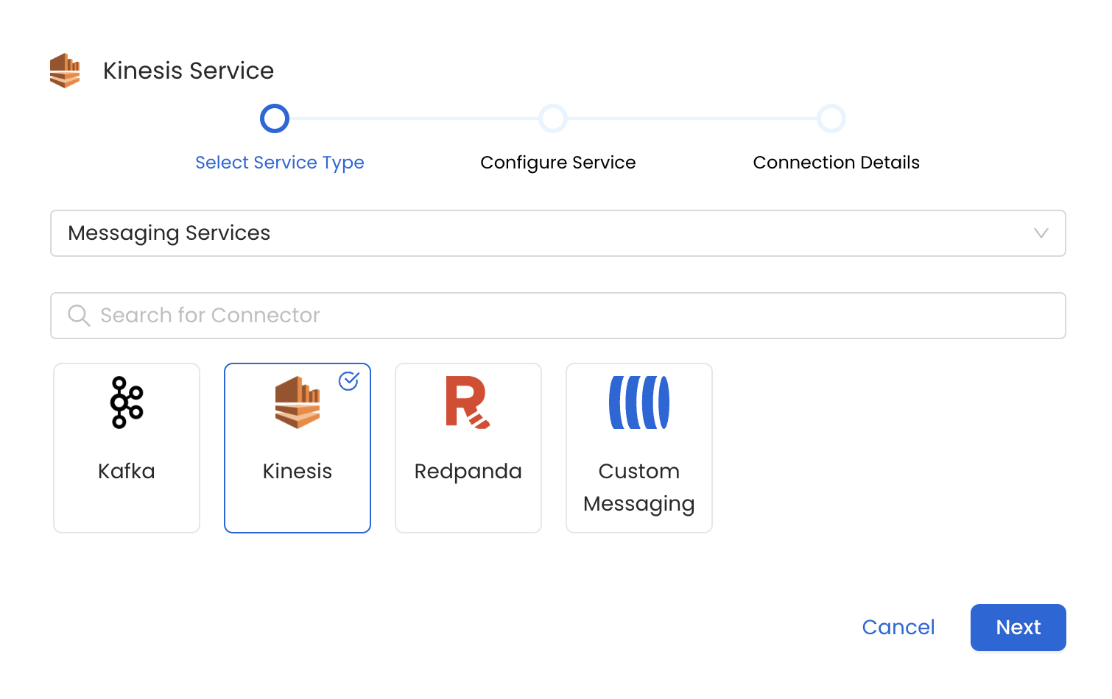Select the Kafka connector icon
Viewport: 1112px width, 699px height.
(x=125, y=402)
